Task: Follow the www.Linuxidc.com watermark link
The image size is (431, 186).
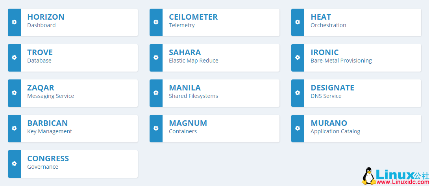Action: [x=402, y=182]
